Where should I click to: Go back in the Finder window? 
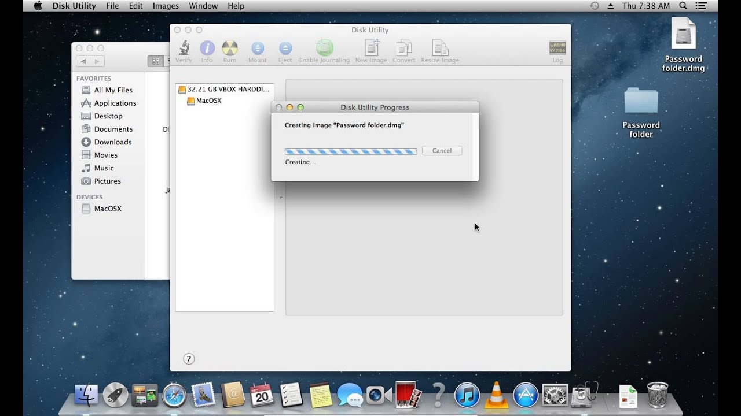(83, 61)
